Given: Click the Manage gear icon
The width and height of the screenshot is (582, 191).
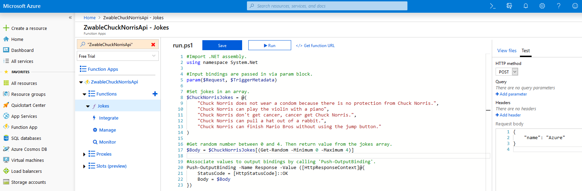Looking at the screenshot, I should 95,130.
